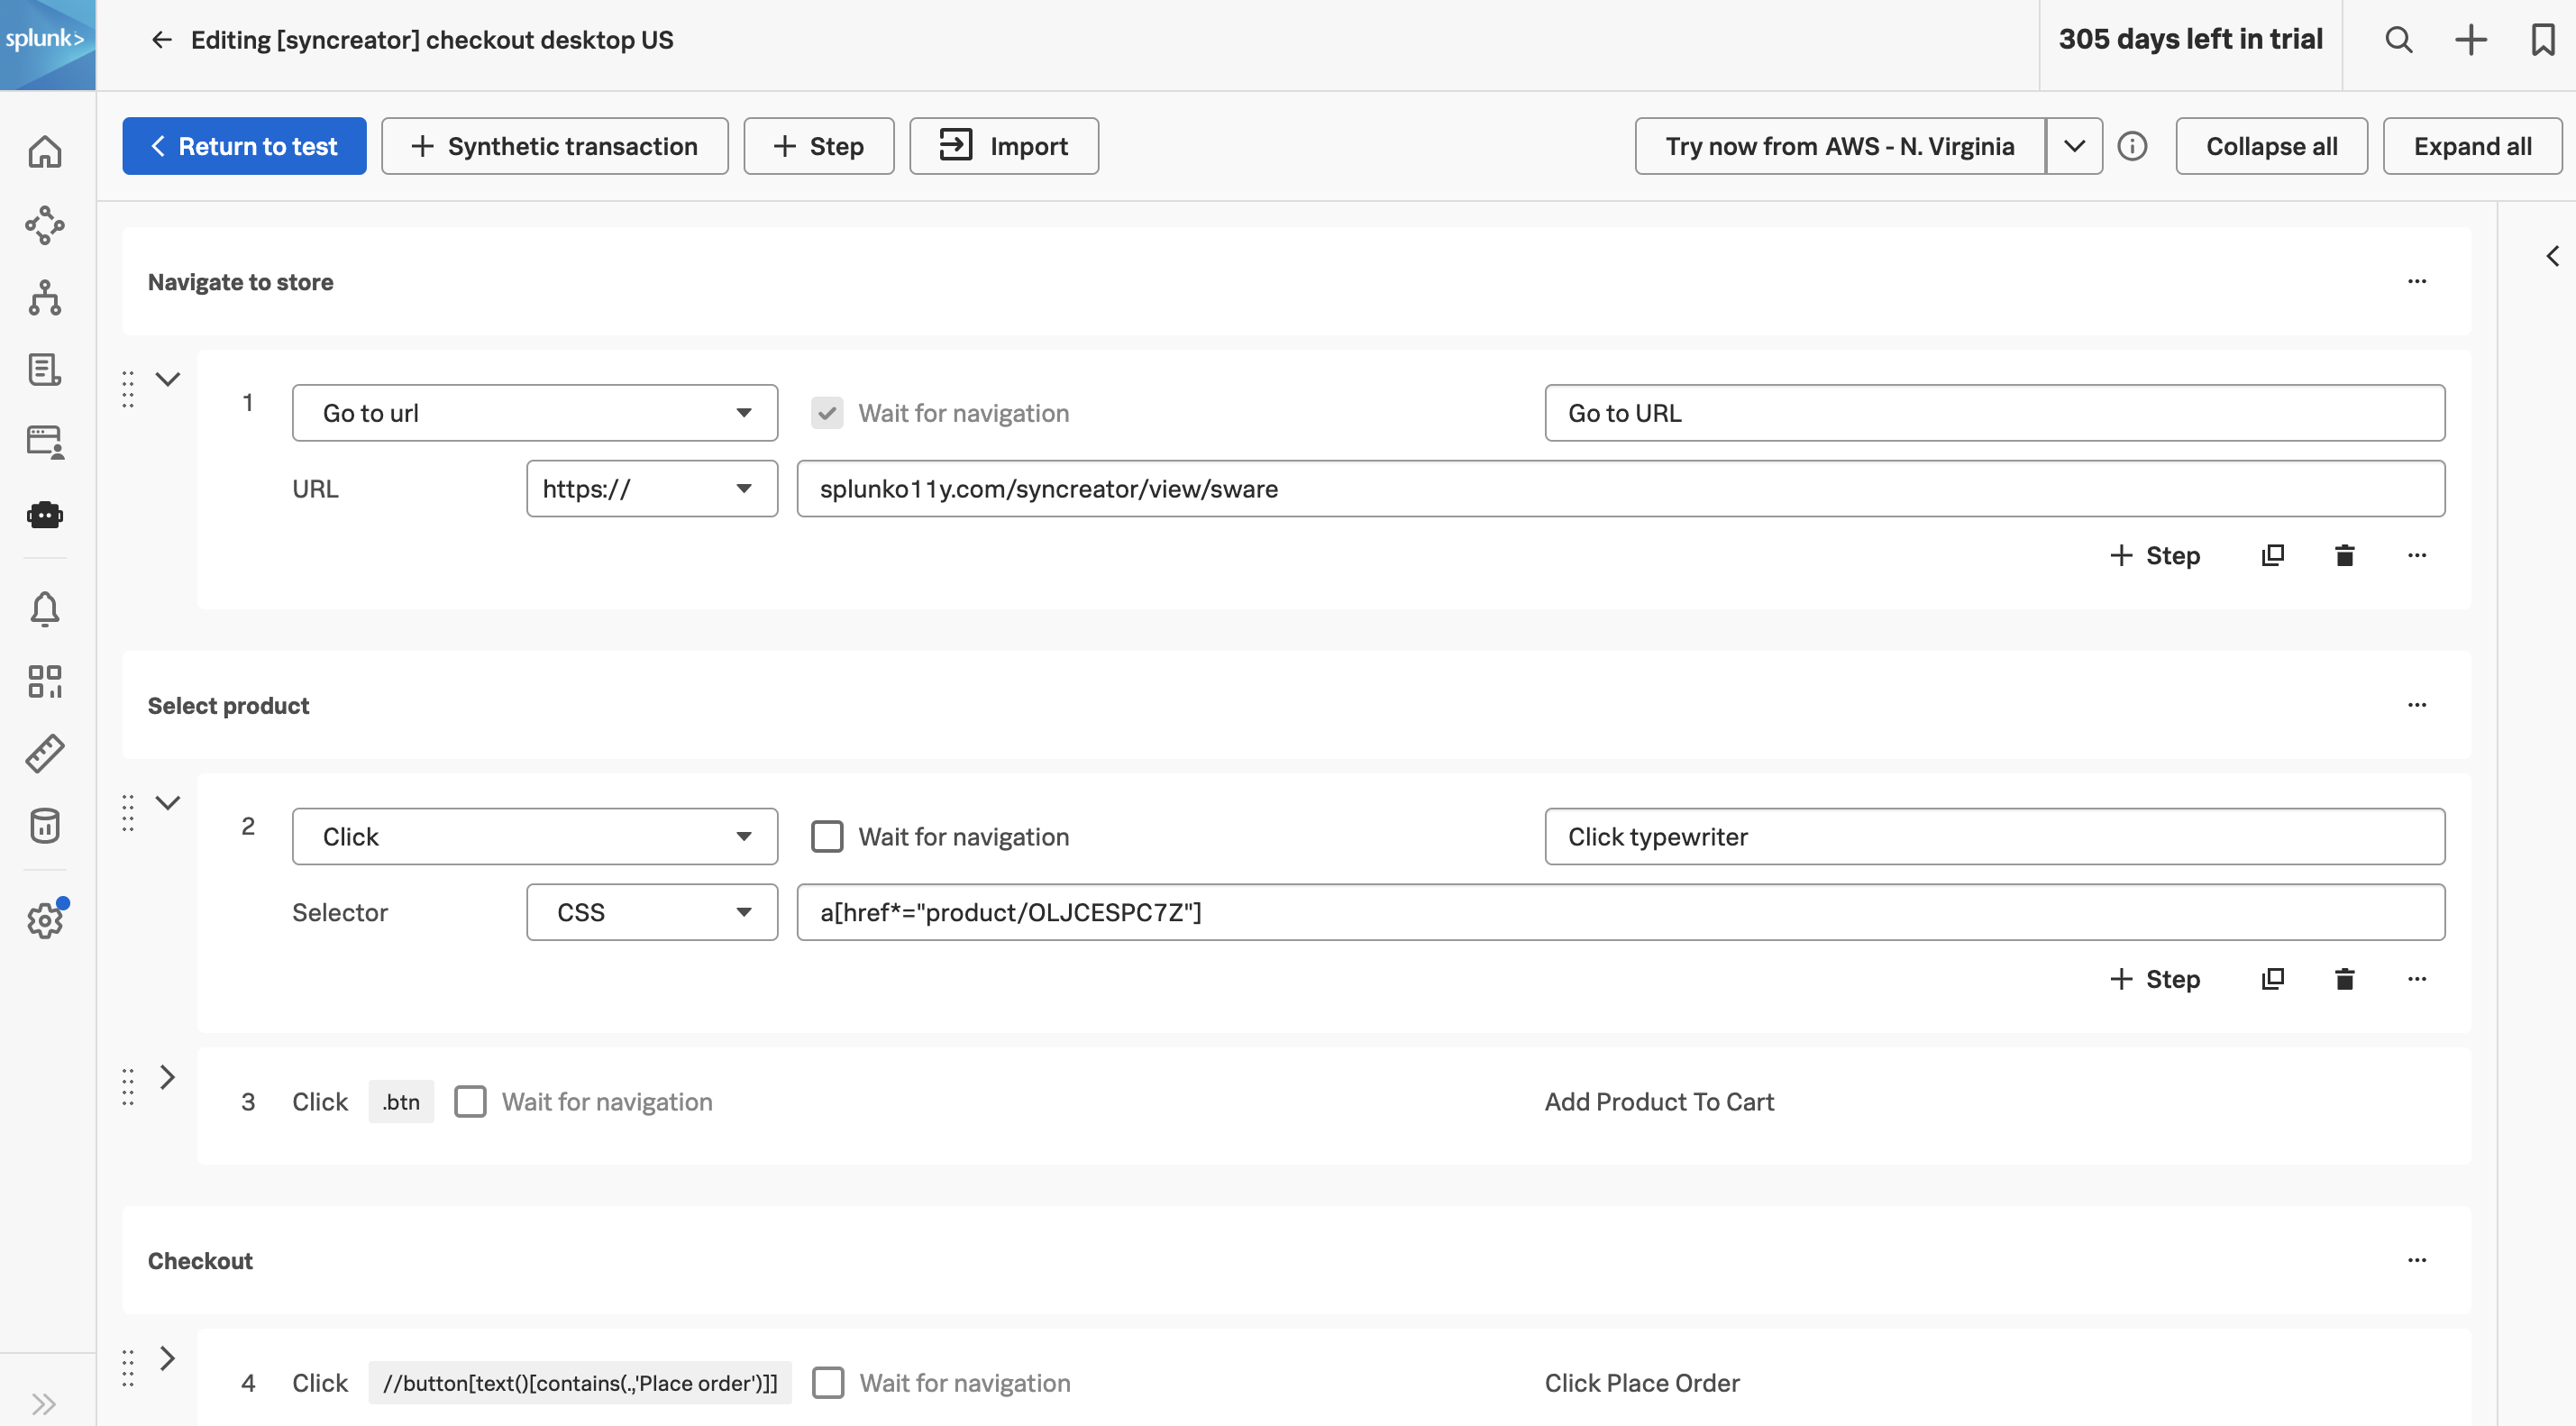Edit the Click typewriter step name field
This screenshot has width=2576, height=1426.
tap(1995, 836)
